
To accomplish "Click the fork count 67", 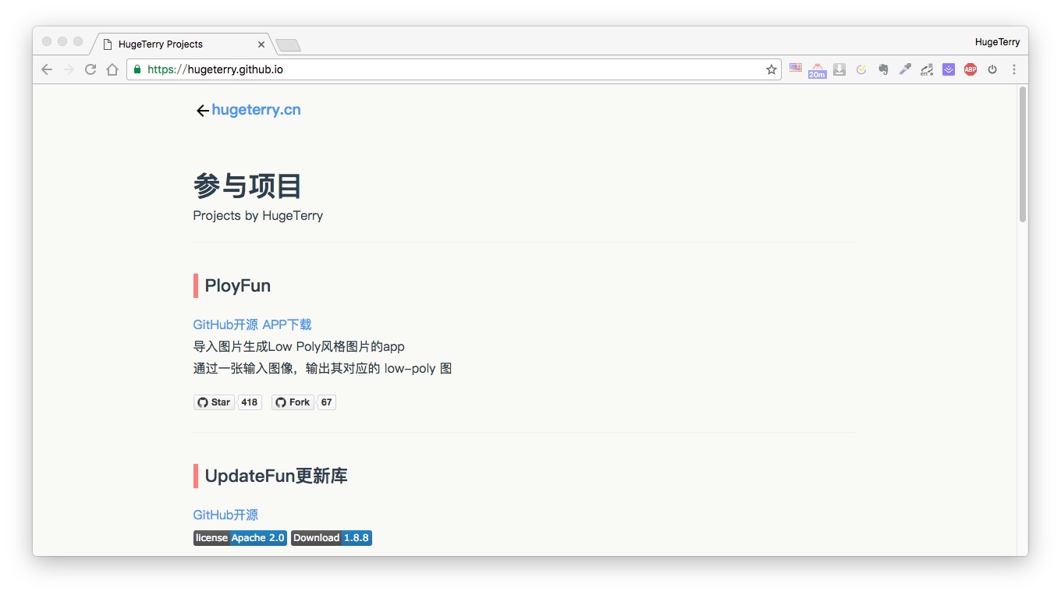I will tap(326, 402).
